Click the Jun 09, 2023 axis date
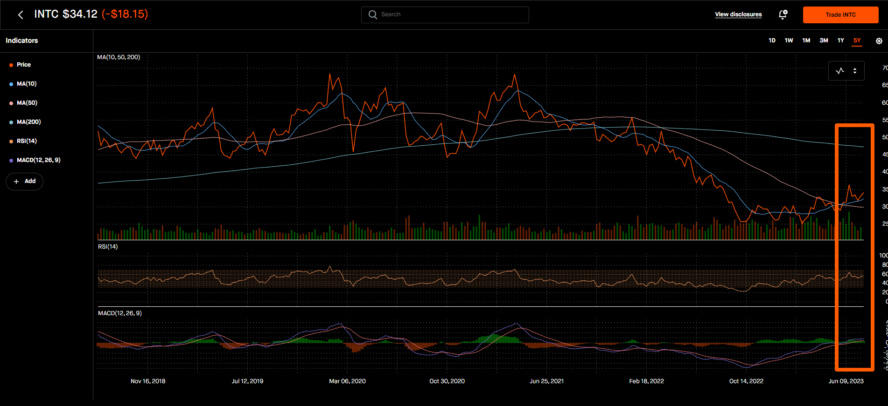Screen dimensions: 888x406 [846, 381]
